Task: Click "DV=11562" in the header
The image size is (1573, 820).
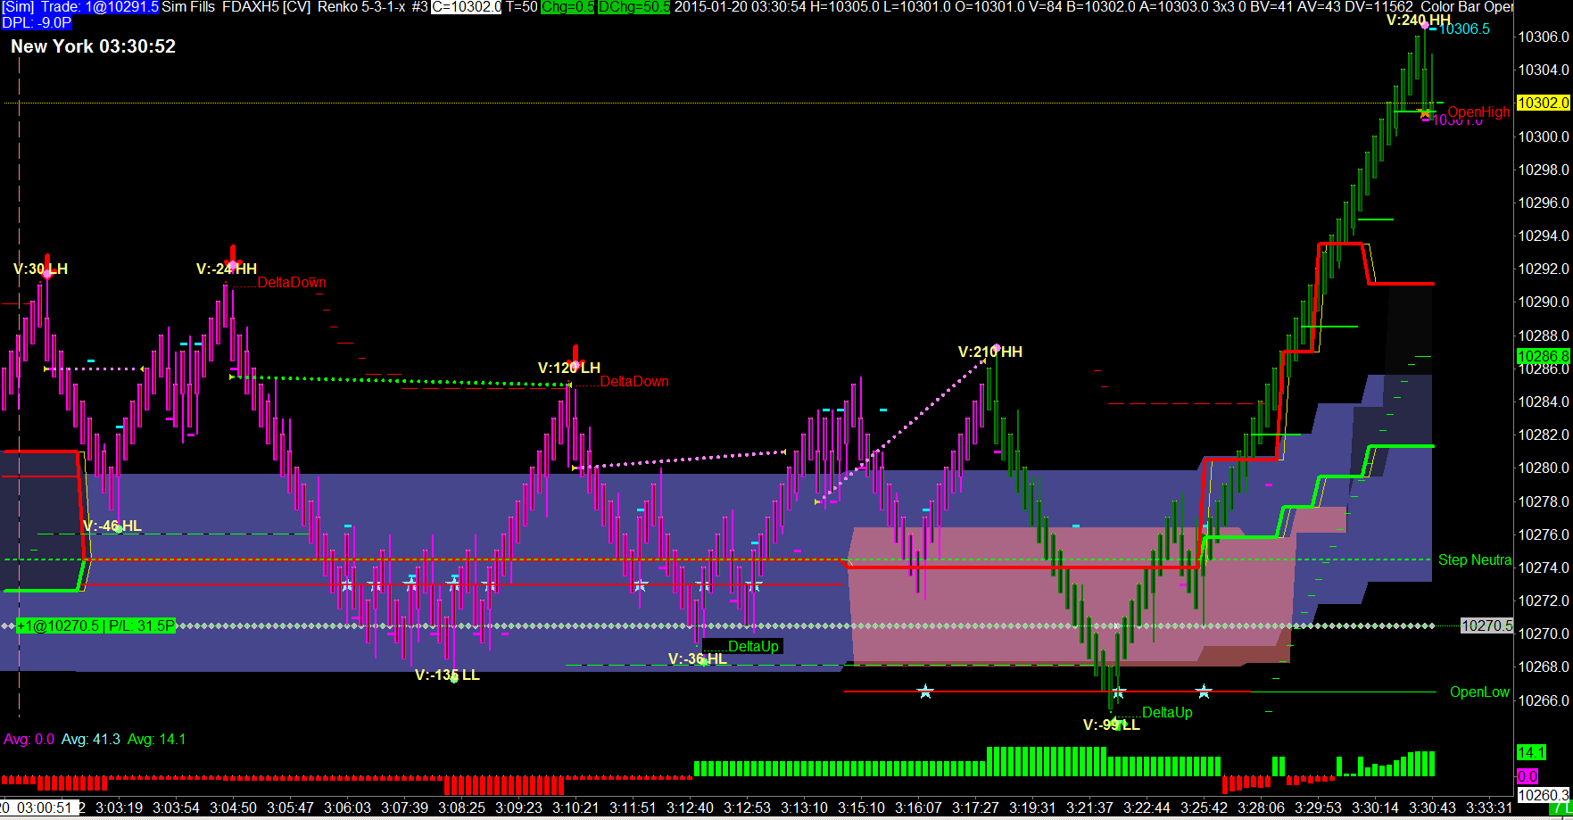Action: [x=1378, y=7]
